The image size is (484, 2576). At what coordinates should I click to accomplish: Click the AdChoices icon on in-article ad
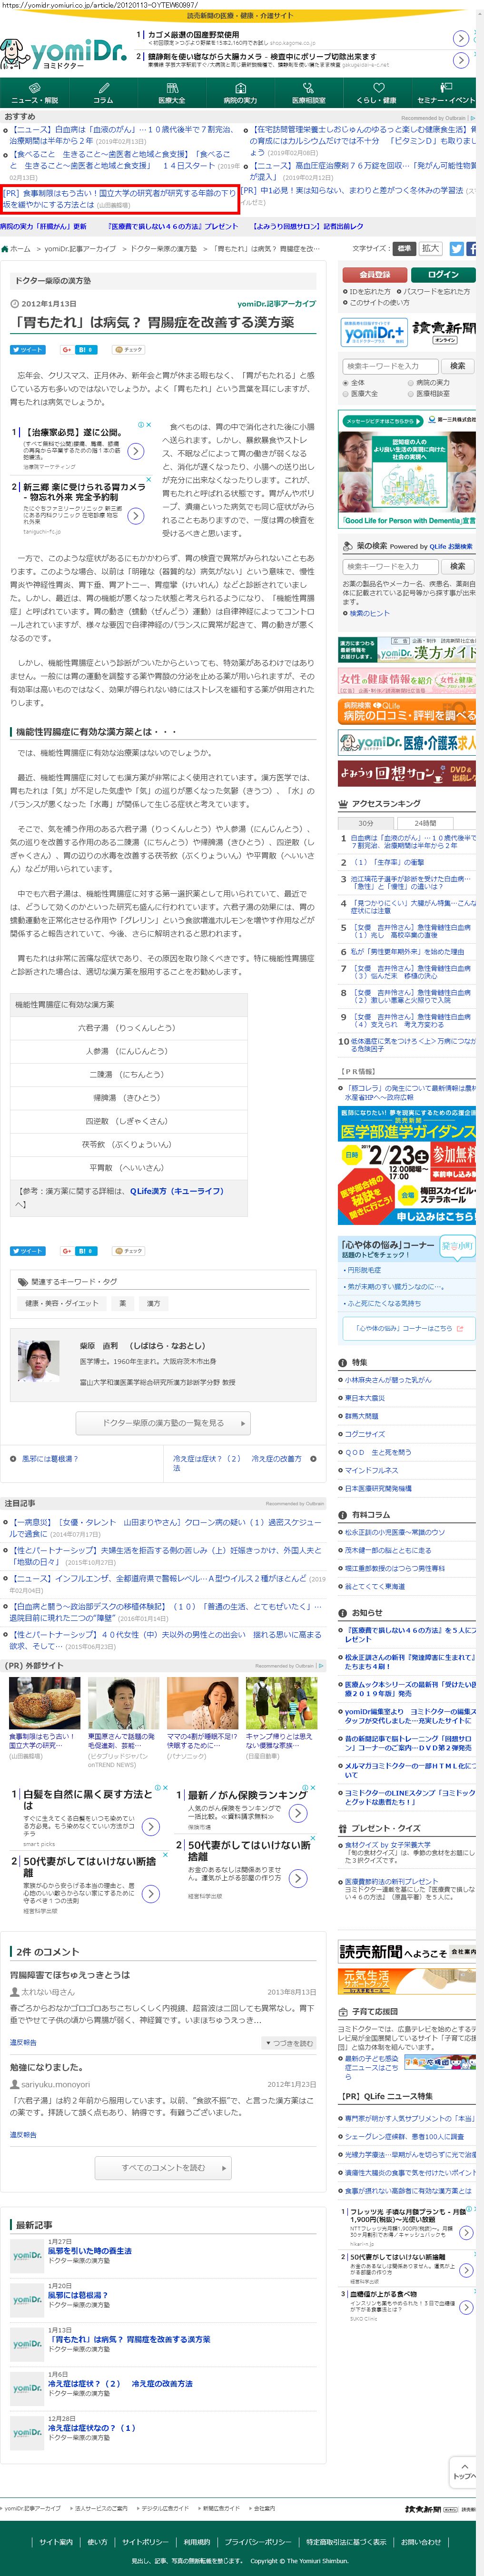tap(140, 425)
